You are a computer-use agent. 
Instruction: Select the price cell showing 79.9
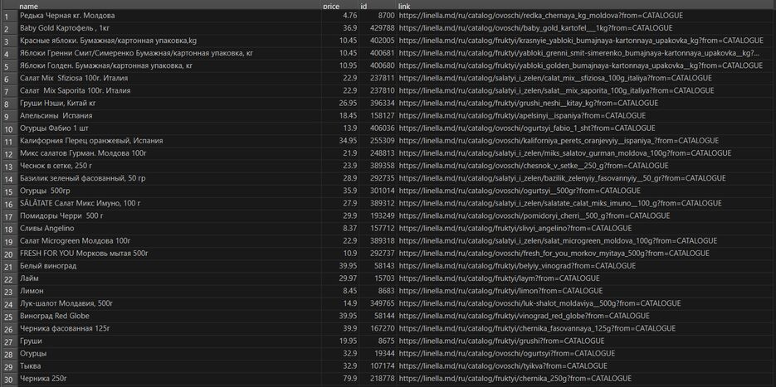click(x=348, y=379)
